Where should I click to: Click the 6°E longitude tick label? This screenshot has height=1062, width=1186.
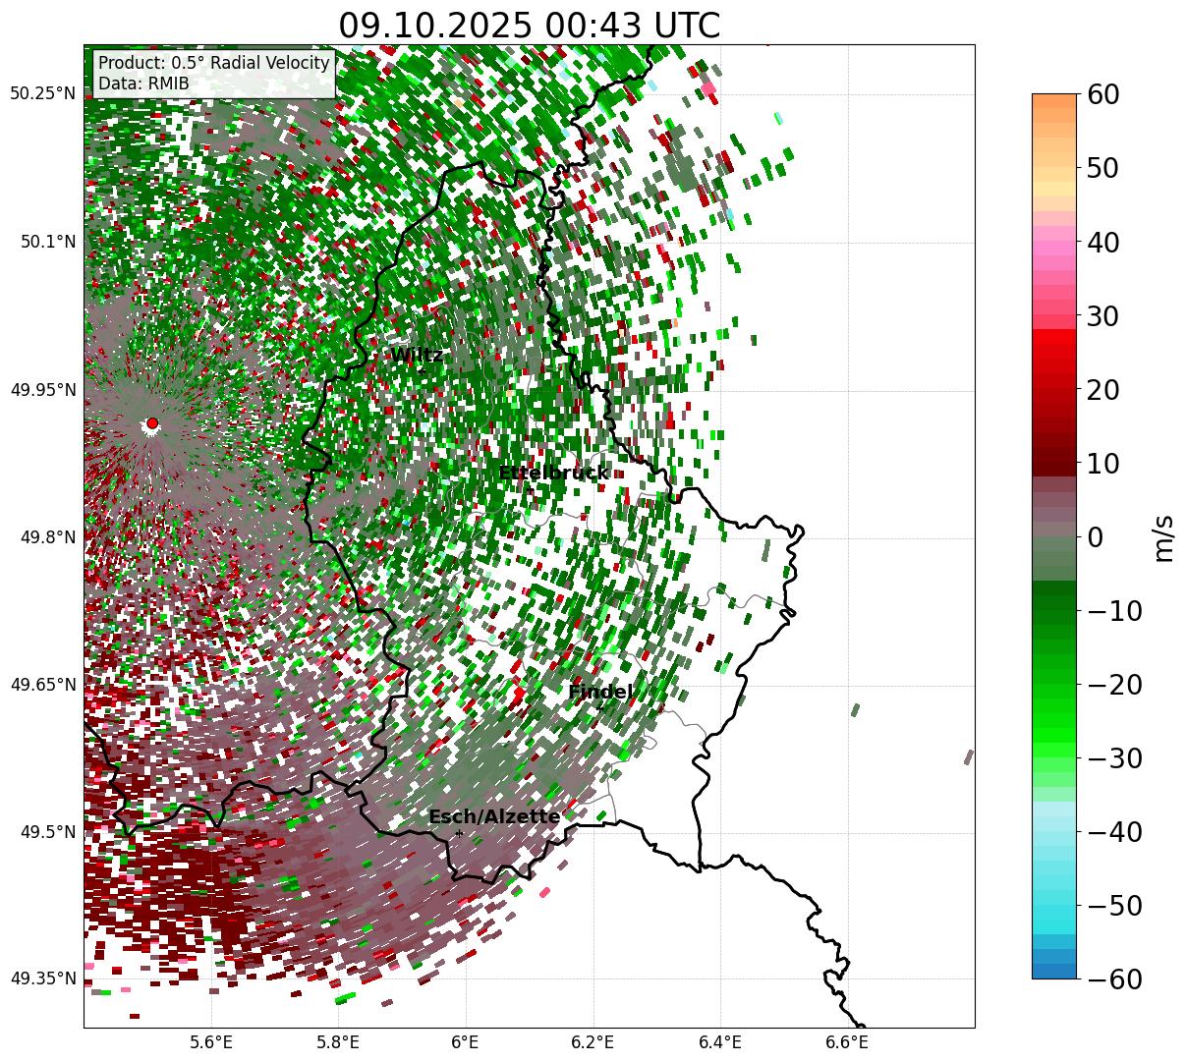point(465,1041)
